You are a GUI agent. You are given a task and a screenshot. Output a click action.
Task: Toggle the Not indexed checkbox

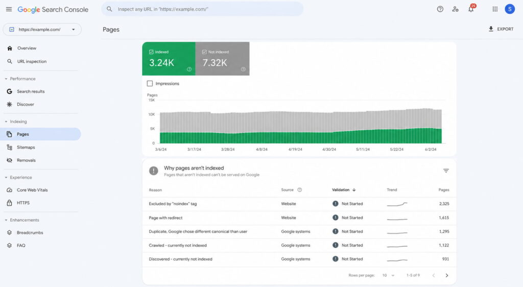pos(204,52)
